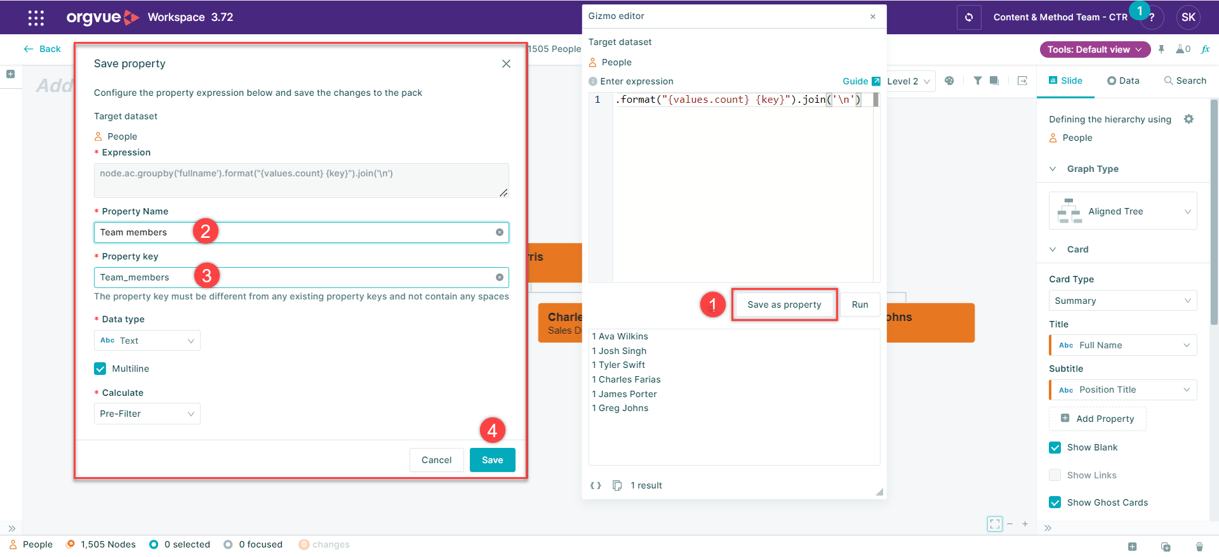
Task: Open the Subtitle Position Title dropdown
Action: point(1123,390)
